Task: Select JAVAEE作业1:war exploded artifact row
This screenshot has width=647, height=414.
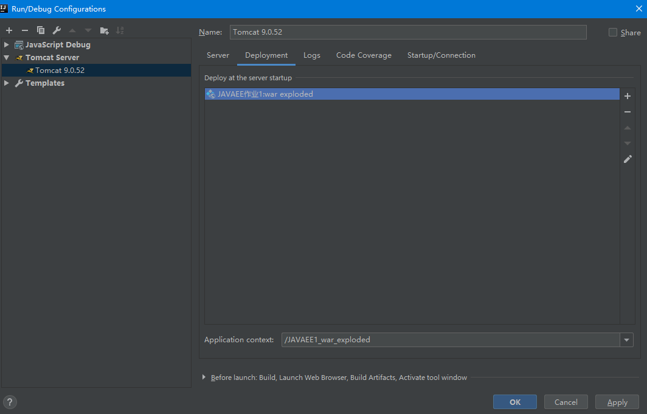Action: (x=412, y=94)
